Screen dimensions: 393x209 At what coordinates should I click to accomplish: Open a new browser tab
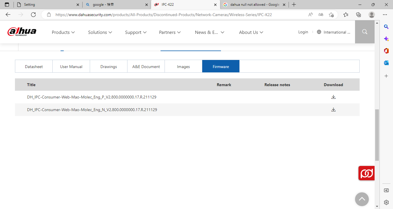294,5
